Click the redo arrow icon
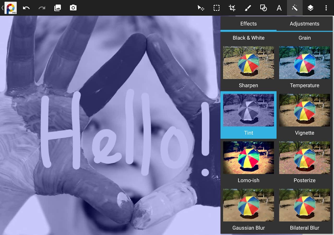Viewport: 334px width, 235px height. point(42,8)
